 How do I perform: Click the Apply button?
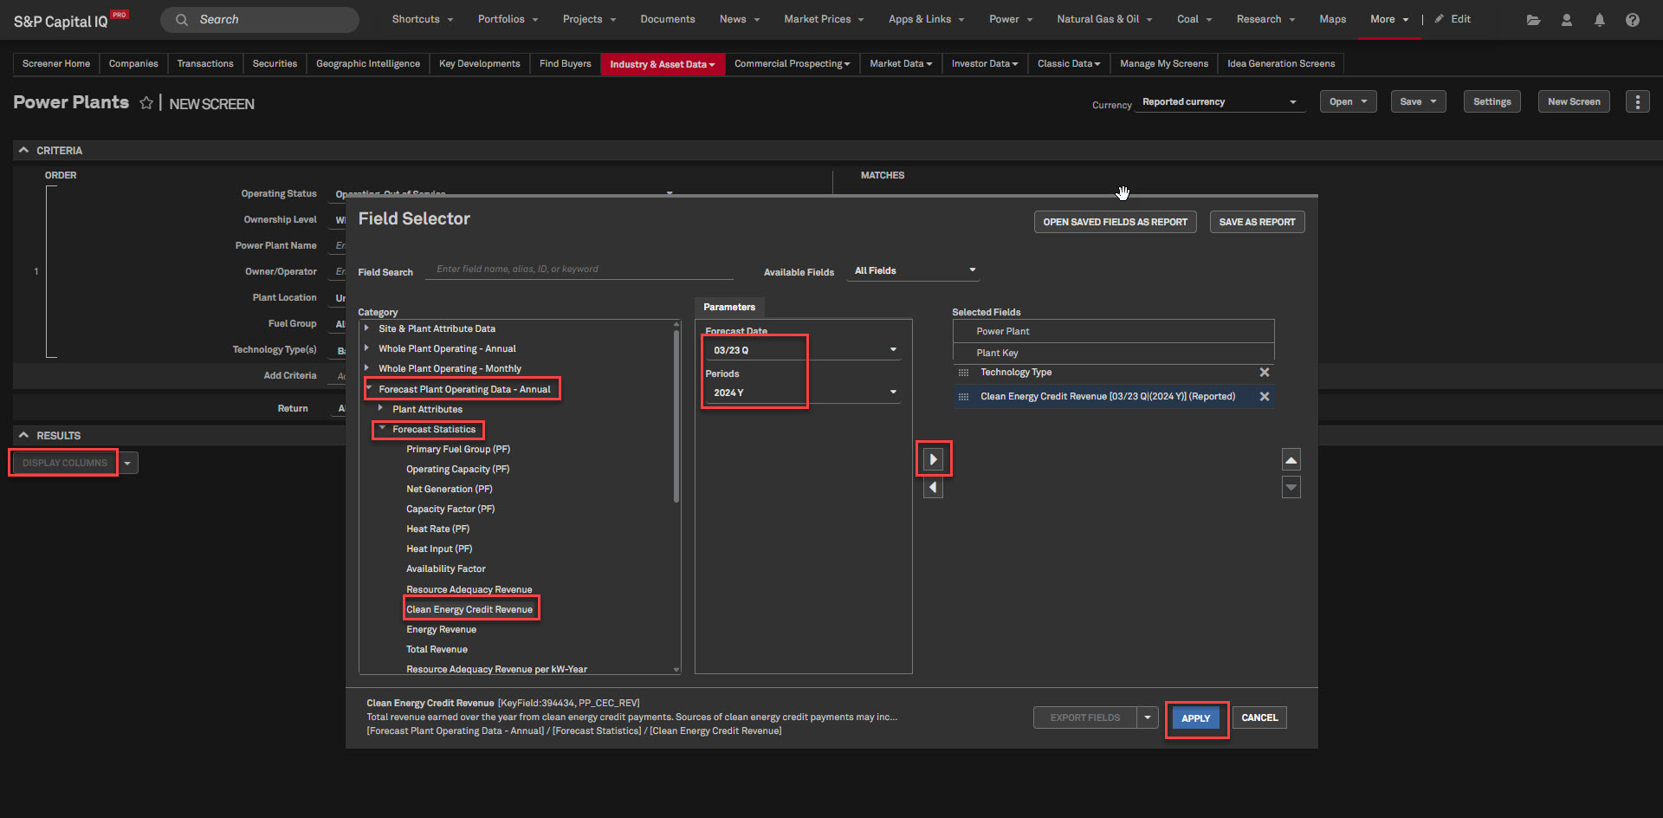click(x=1195, y=718)
